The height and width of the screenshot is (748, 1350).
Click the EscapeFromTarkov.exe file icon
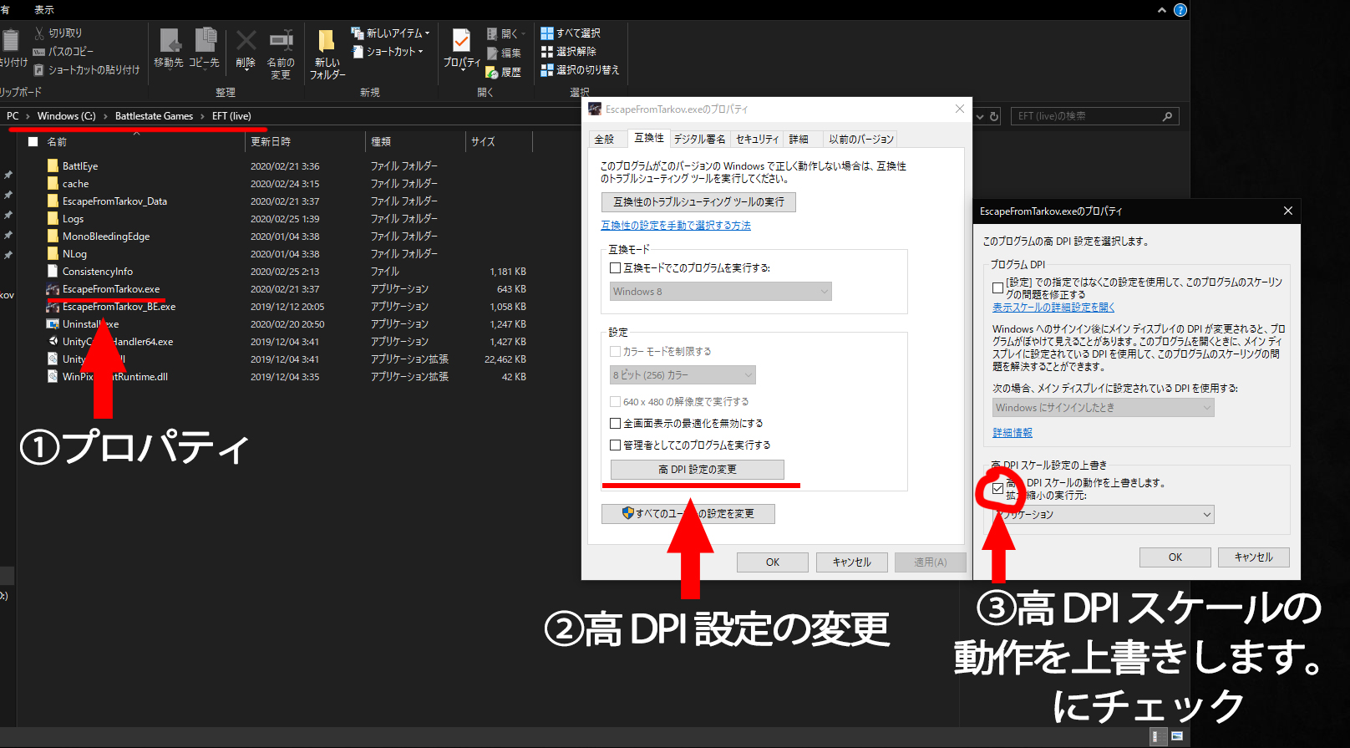[53, 289]
